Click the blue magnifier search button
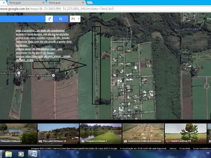This screenshot has width=211, height=158. coord(61,19)
